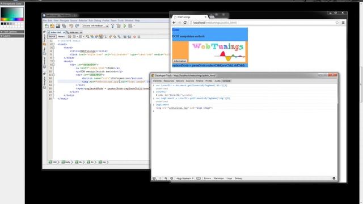Open the Run menu in NetBeans
The image size is (363, 204).
(91, 20)
